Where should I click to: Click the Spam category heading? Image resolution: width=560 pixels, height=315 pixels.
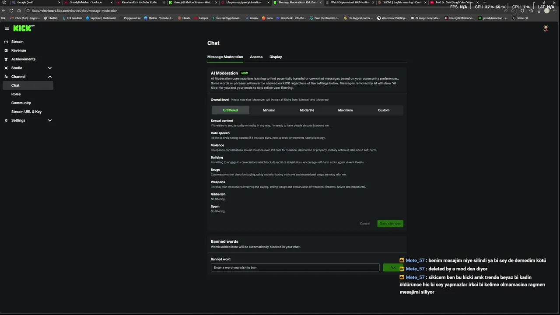pyautogui.click(x=215, y=206)
